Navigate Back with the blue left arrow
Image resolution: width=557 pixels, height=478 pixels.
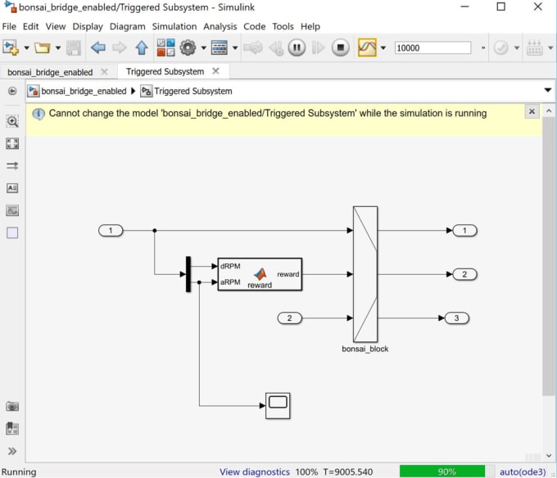(x=98, y=47)
